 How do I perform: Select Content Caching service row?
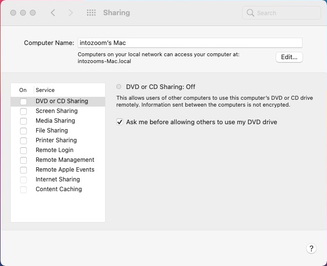pos(58,189)
